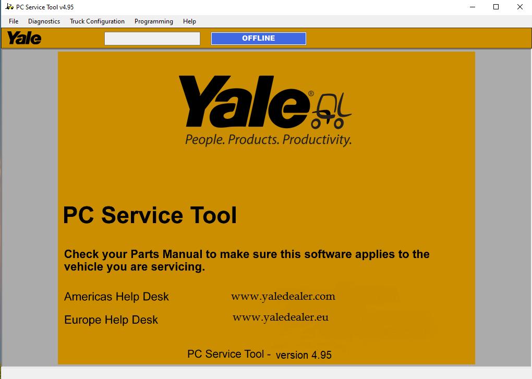Click the blue OFFLINE status button
This screenshot has width=532, height=379.
click(259, 38)
